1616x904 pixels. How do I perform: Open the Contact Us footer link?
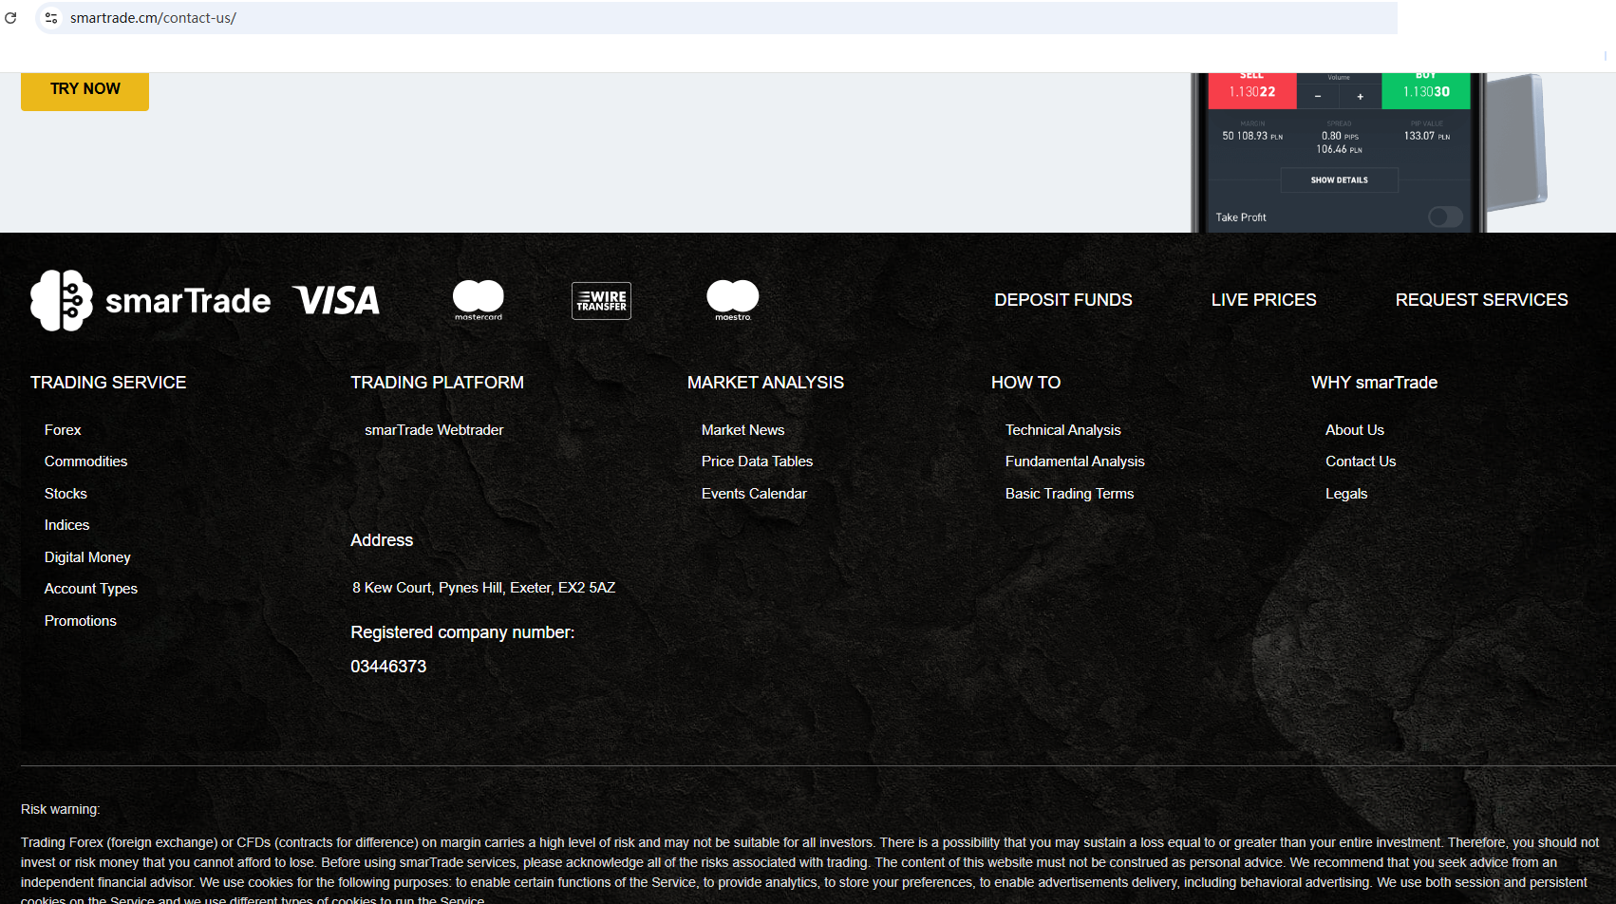pyautogui.click(x=1361, y=461)
